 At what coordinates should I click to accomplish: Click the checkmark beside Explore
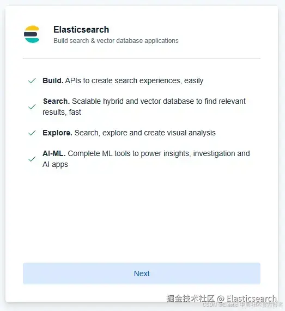coord(32,133)
